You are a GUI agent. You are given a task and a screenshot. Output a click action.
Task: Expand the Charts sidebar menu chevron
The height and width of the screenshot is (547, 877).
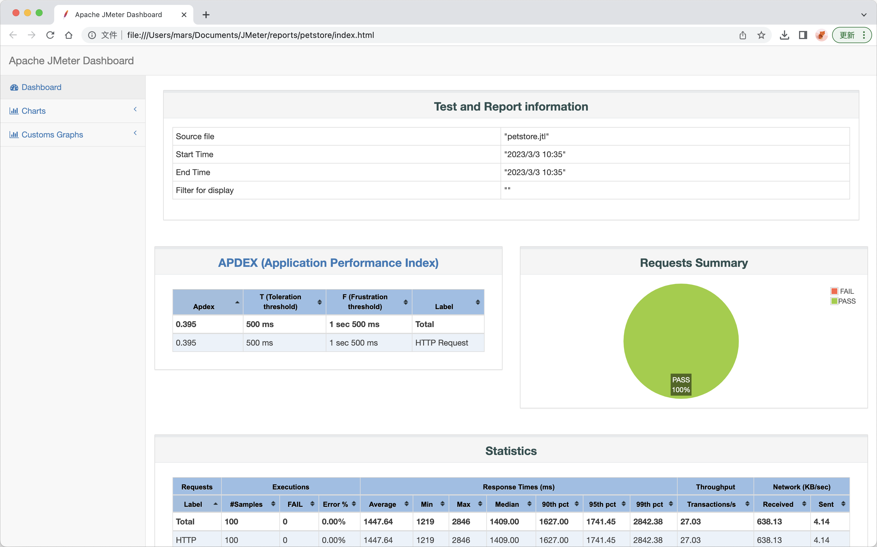pos(135,109)
